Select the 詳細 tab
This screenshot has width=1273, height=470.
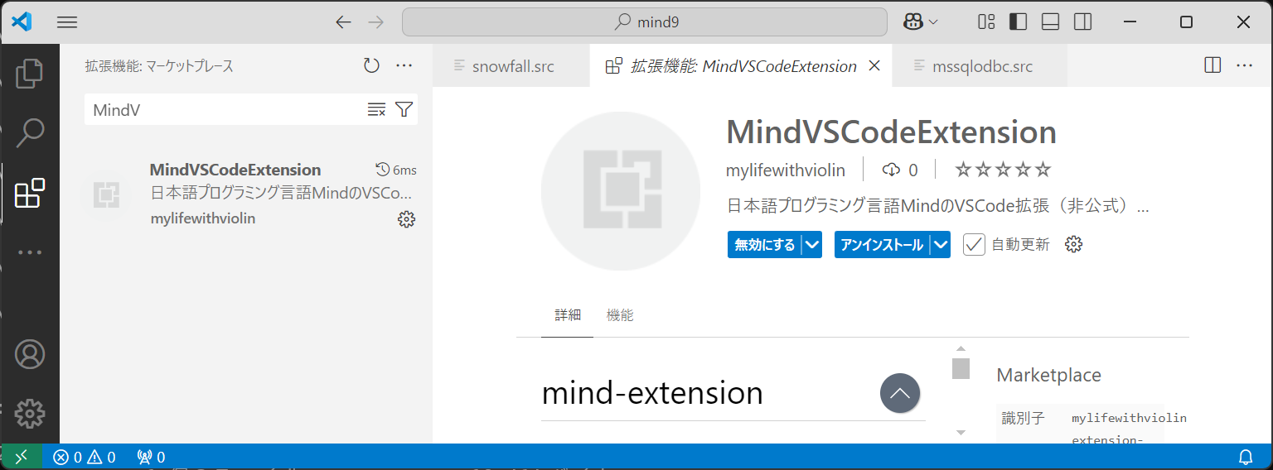click(568, 315)
